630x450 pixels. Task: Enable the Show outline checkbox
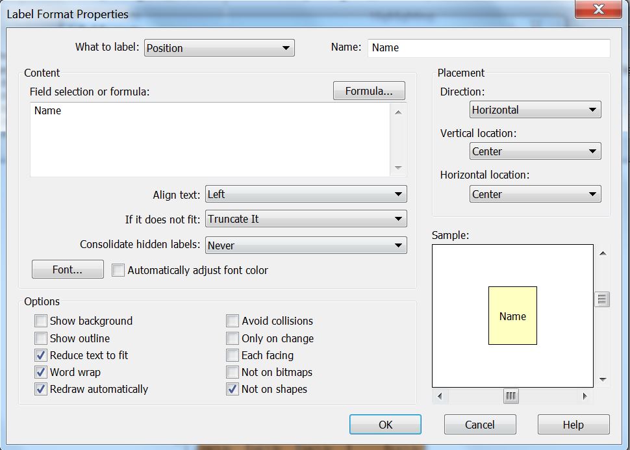(41, 338)
